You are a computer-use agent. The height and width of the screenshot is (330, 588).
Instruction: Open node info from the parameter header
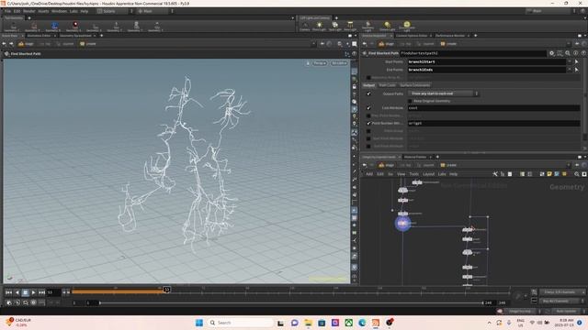(x=576, y=53)
